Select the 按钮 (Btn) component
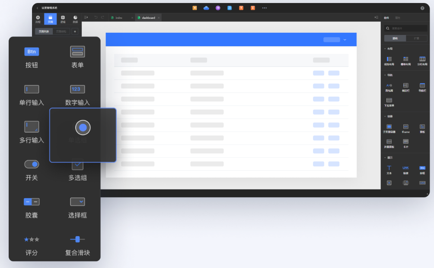This screenshot has height=268, width=434. tap(32, 58)
